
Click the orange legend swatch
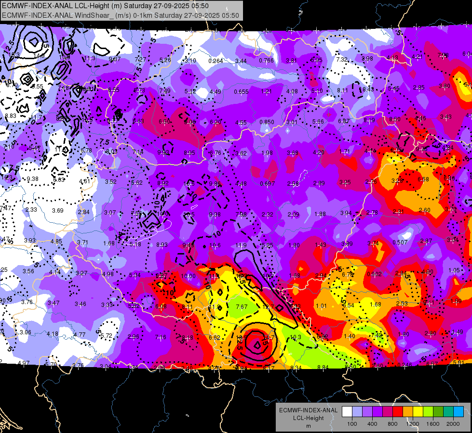click(x=408, y=412)
